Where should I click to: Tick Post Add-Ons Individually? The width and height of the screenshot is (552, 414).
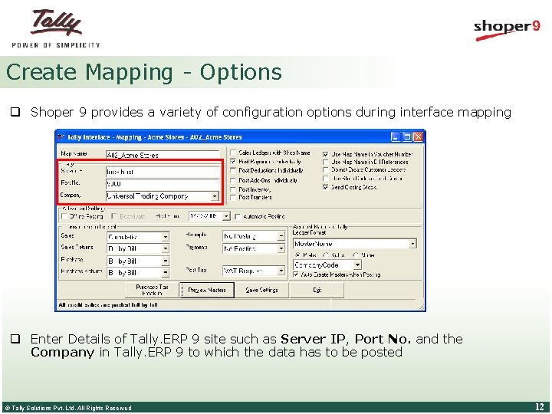(233, 180)
